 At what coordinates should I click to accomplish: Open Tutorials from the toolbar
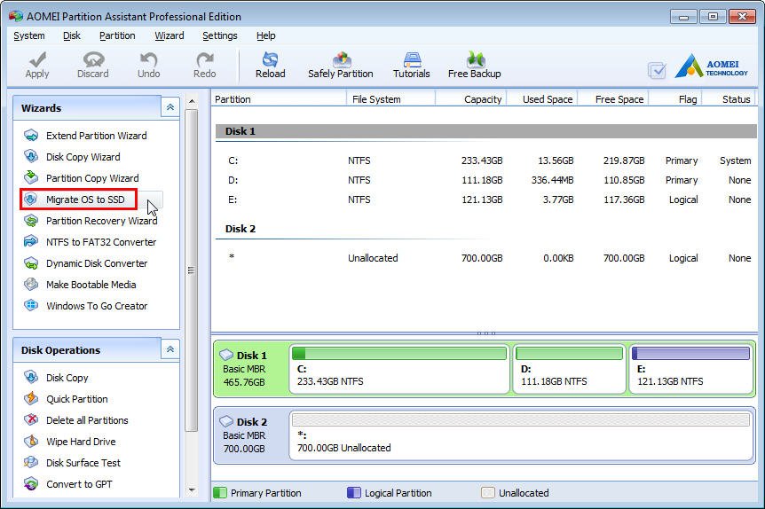(411, 65)
